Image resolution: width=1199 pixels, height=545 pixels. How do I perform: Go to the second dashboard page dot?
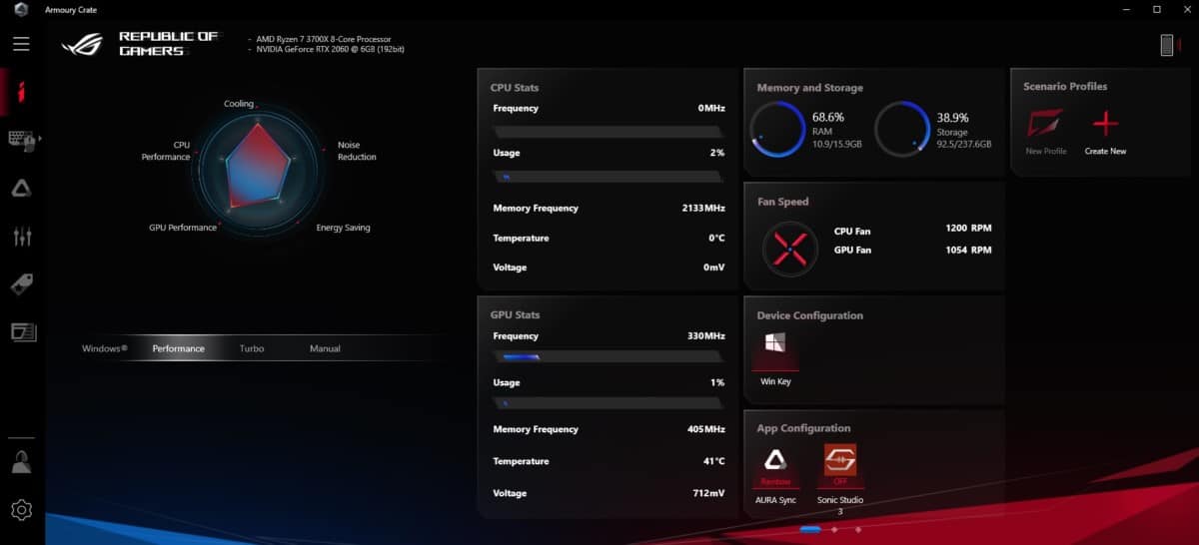pos(834,529)
